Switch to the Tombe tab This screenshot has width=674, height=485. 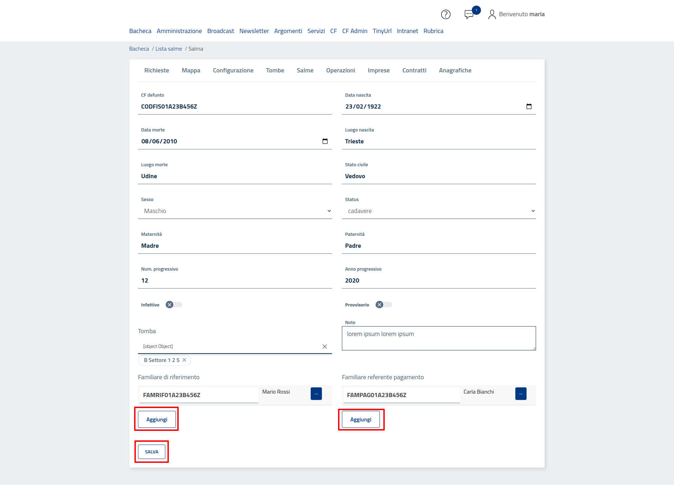point(275,70)
